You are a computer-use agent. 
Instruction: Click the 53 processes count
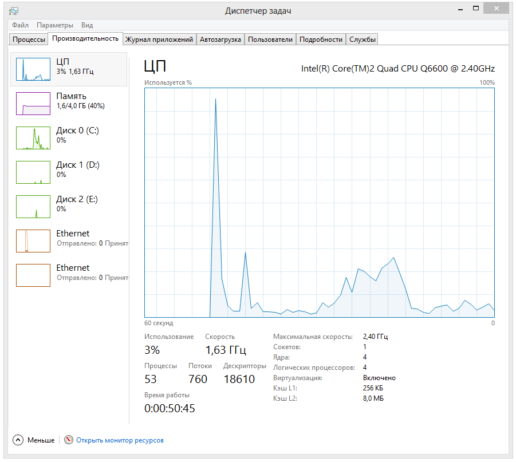click(x=151, y=379)
